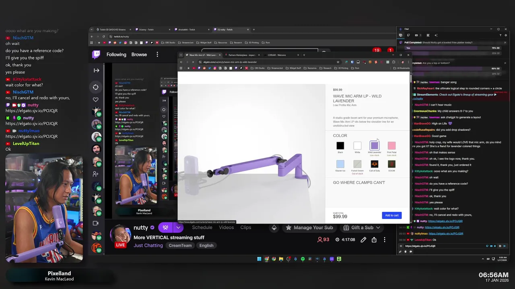Open File Explorer from the taskbar

coord(281,259)
